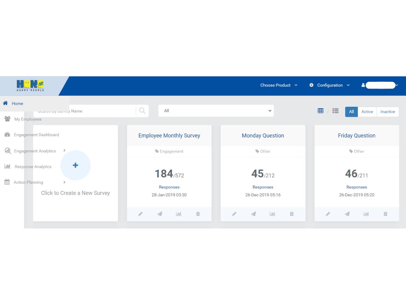
Task: Open the Choose Product dropdown
Action: (x=279, y=85)
